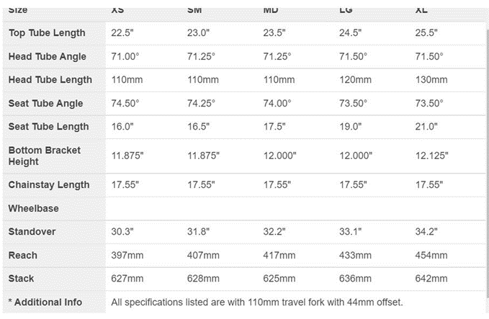Click the Bottom Bracket Height label

point(44,156)
